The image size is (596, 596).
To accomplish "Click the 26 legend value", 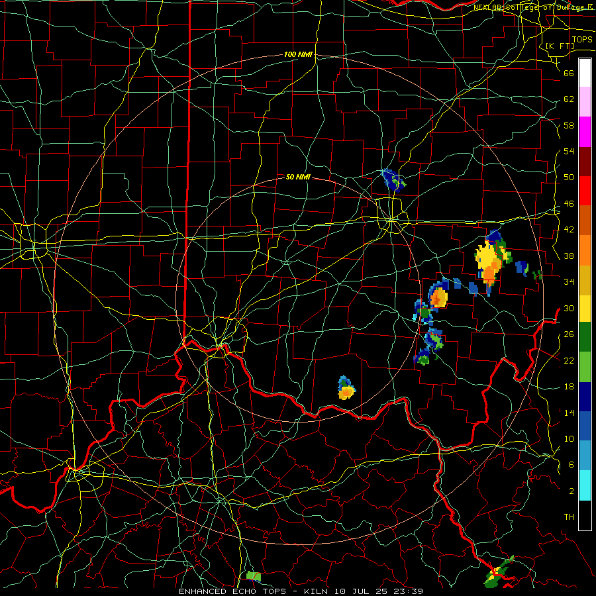I will pos(569,334).
